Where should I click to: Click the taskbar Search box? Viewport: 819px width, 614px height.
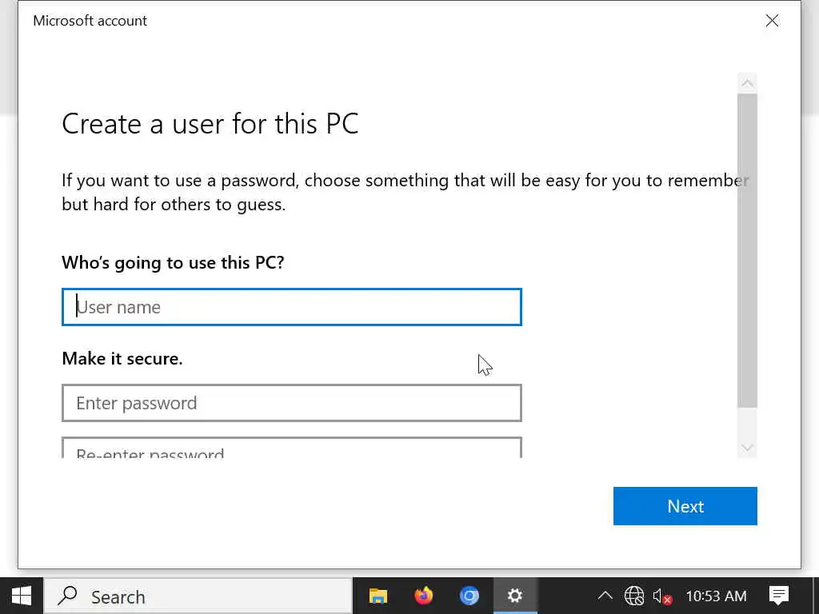[198, 596]
